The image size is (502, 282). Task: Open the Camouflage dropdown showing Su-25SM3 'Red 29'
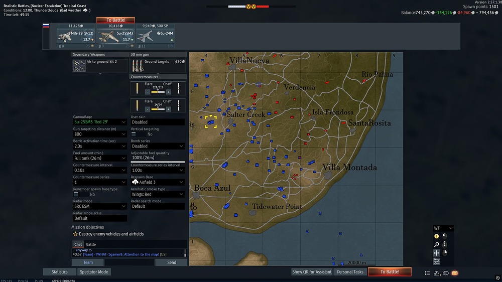(x=100, y=122)
